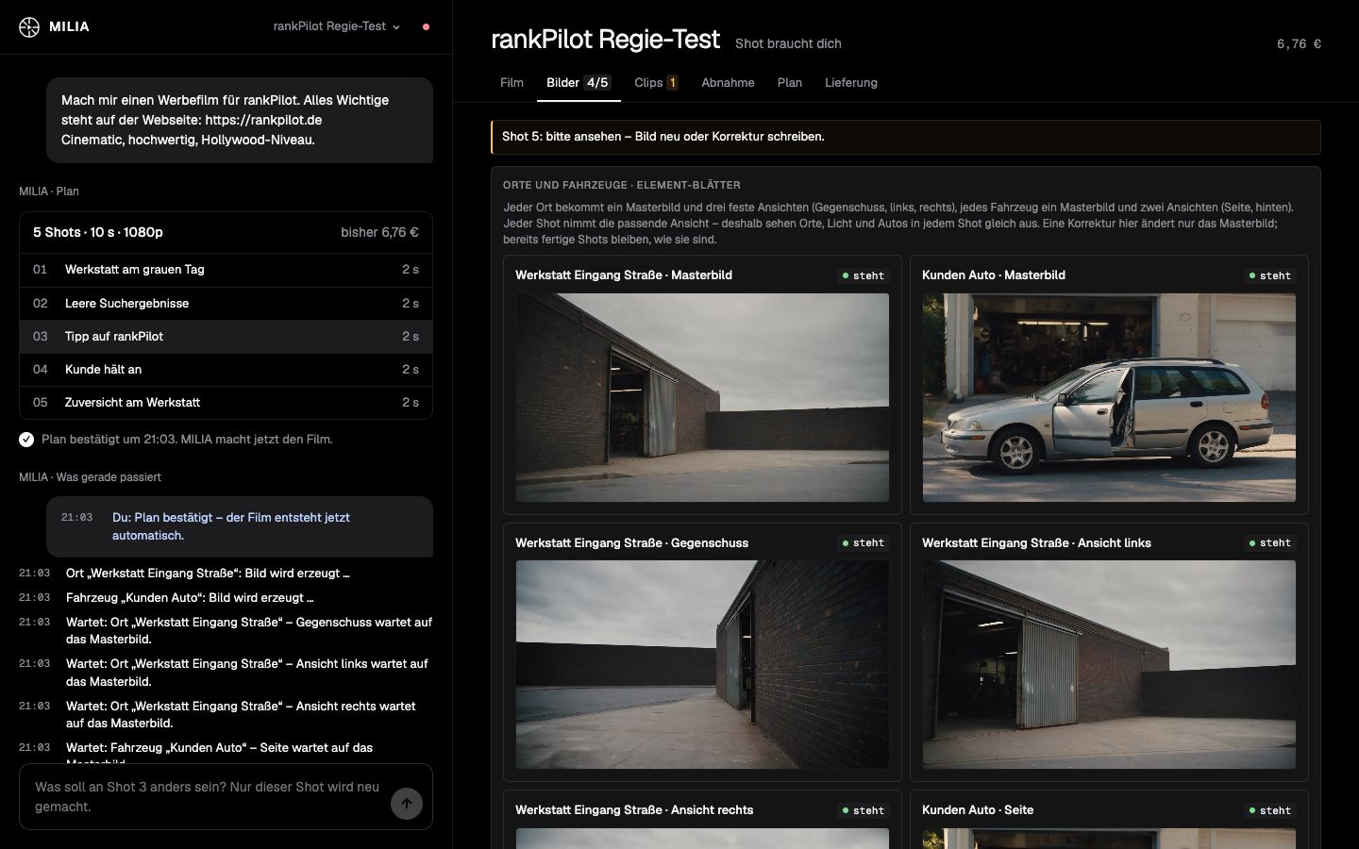1359x849 pixels.
Task: Click steht badge on Ansicht links card
Action: (x=1269, y=543)
